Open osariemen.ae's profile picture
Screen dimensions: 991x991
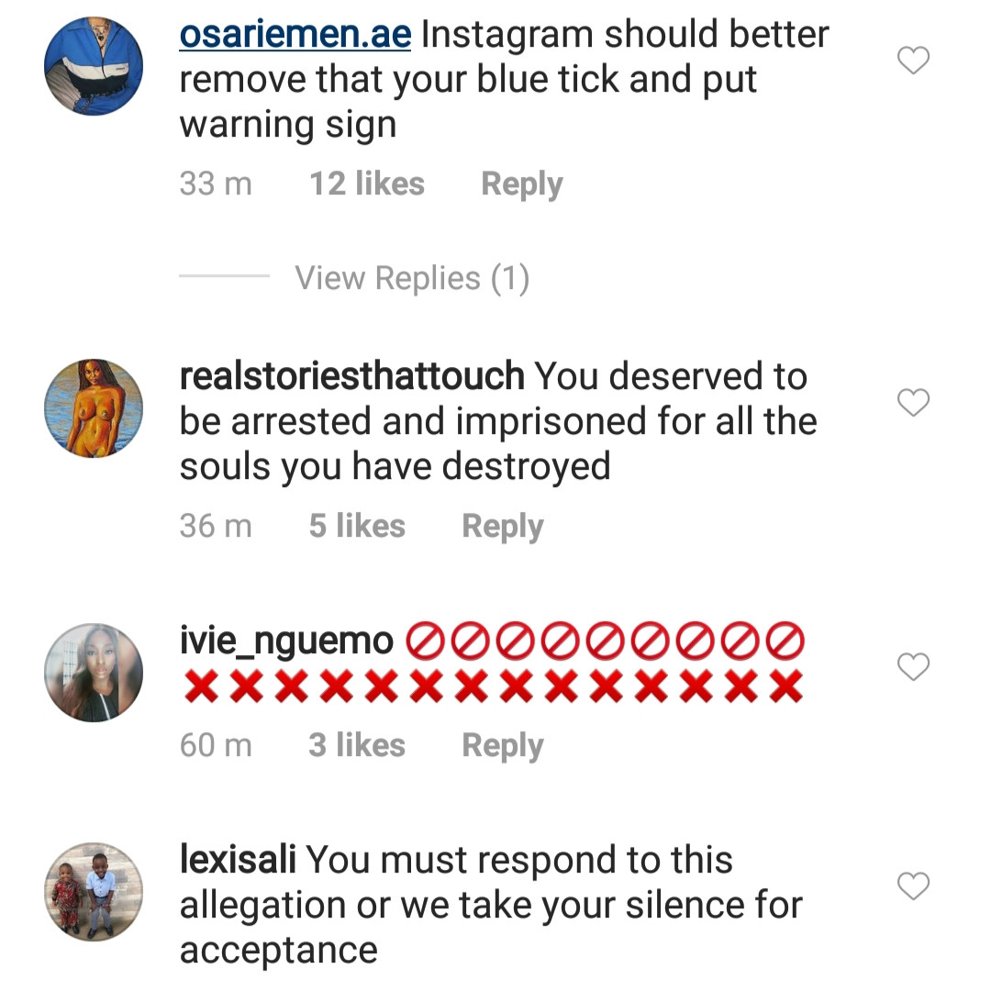click(x=94, y=66)
